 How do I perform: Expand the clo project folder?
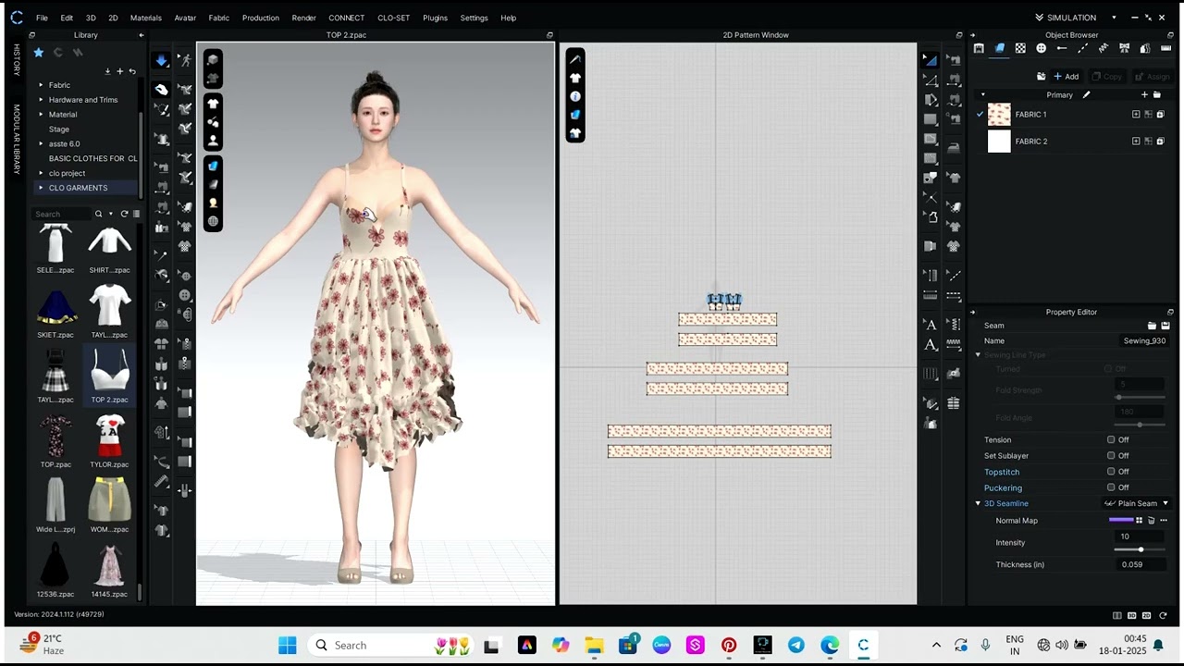click(x=41, y=173)
